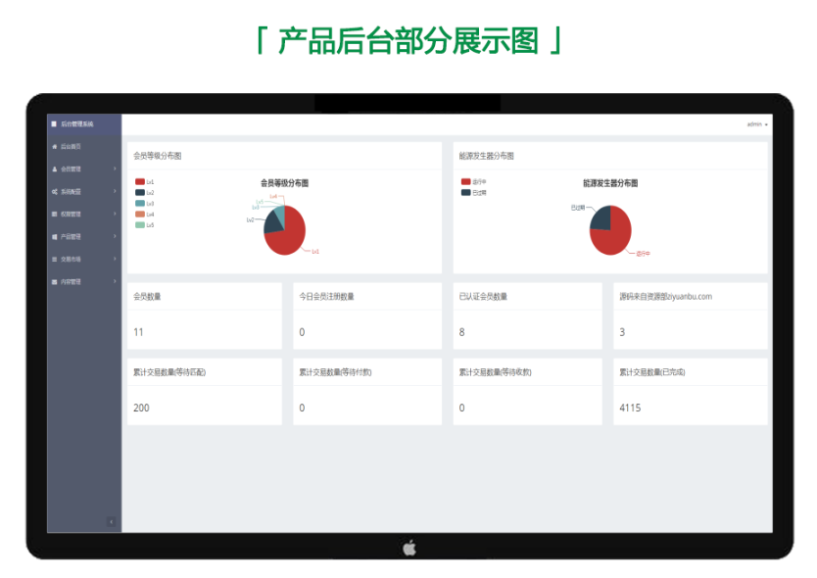817x578 pixels.
Task: Click the user icon for 会员管理
Action: pos(55,169)
